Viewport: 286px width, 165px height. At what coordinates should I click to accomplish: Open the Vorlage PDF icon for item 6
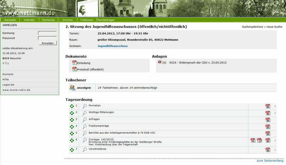[x=252, y=141]
